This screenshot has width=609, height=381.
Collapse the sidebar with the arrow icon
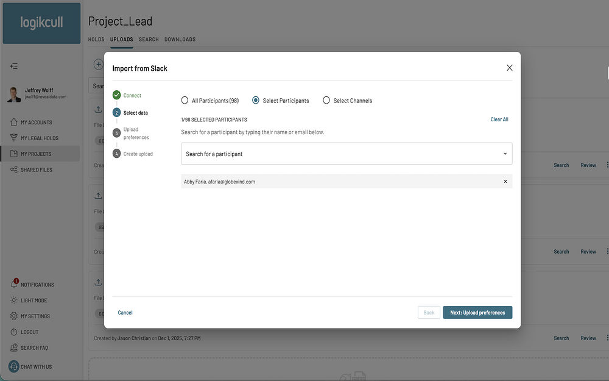[14, 66]
